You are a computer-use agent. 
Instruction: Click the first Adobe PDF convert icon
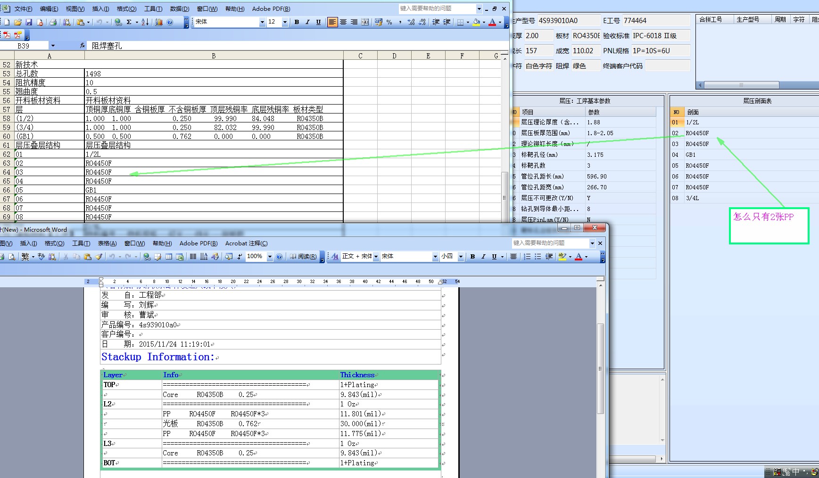(7, 35)
